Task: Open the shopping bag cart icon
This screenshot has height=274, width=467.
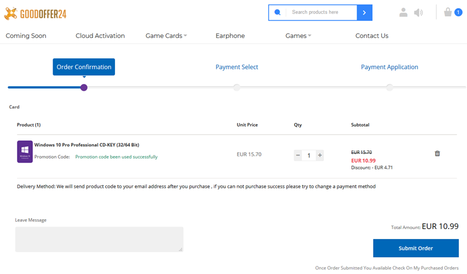Action: 448,12
